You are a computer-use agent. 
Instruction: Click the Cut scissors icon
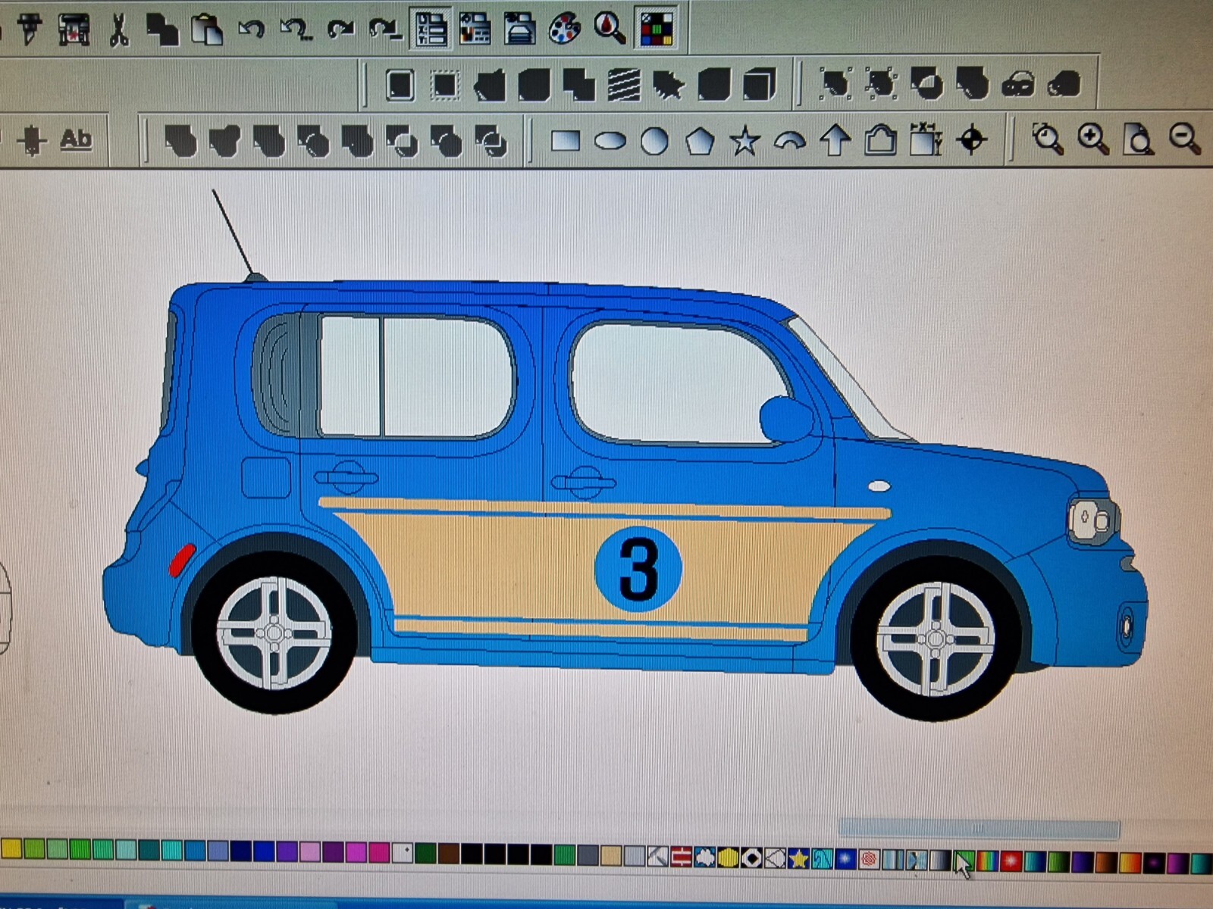click(118, 30)
